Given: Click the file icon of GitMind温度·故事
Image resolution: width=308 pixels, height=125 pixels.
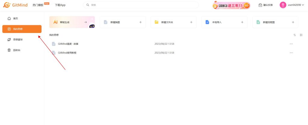Looking at the screenshot, I should (x=54, y=44).
